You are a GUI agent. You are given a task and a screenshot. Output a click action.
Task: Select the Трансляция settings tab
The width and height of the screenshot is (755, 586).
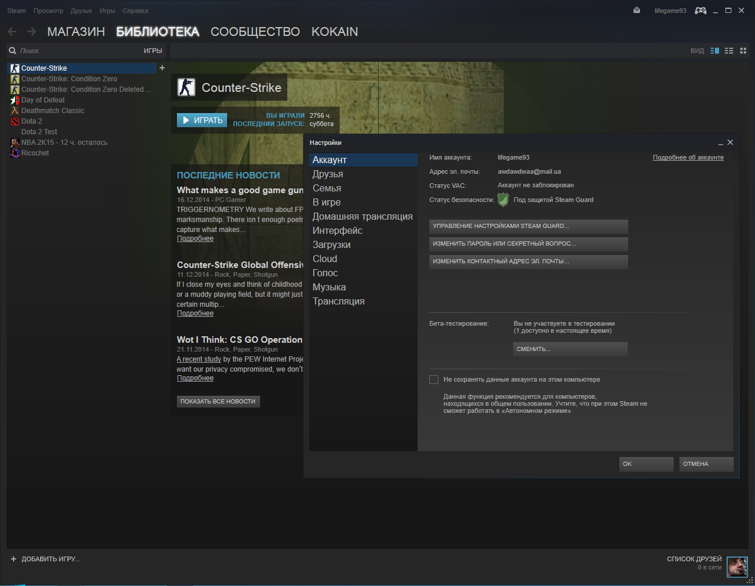tap(363, 302)
